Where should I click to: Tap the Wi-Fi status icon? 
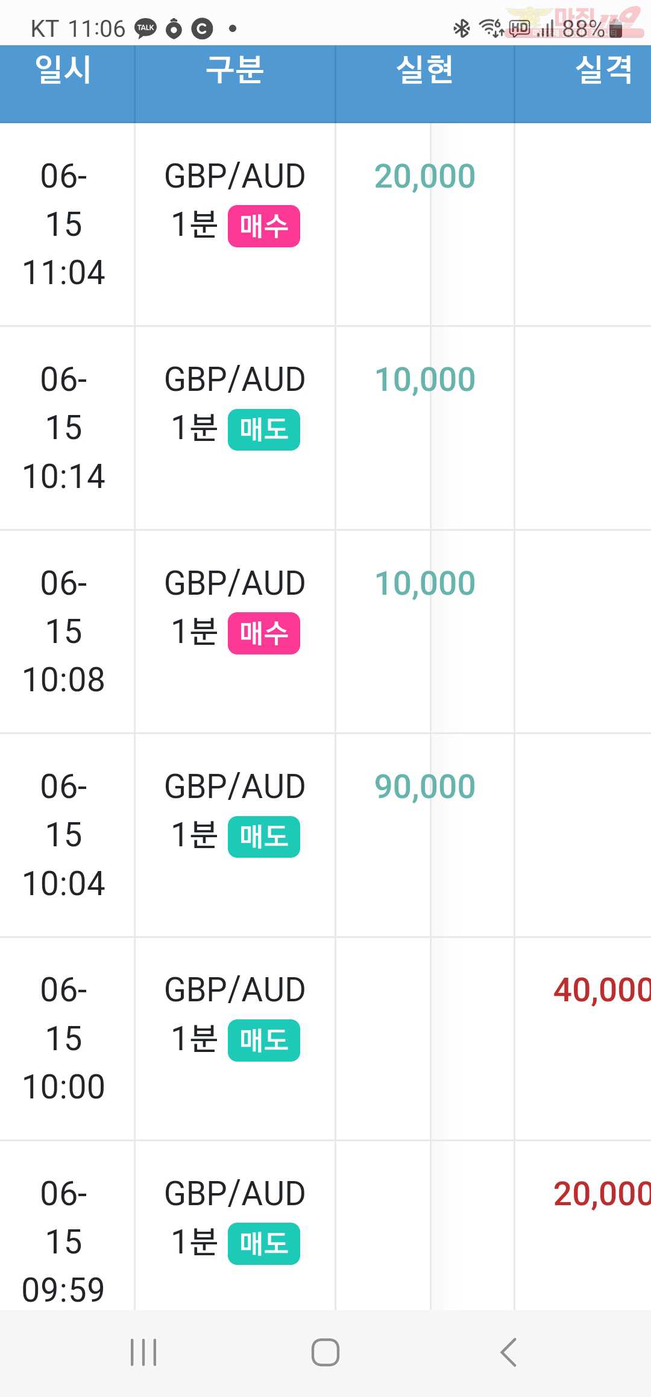click(491, 28)
